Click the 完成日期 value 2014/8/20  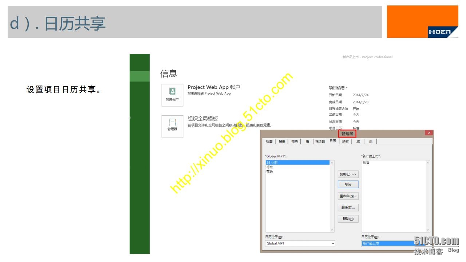[x=360, y=102]
